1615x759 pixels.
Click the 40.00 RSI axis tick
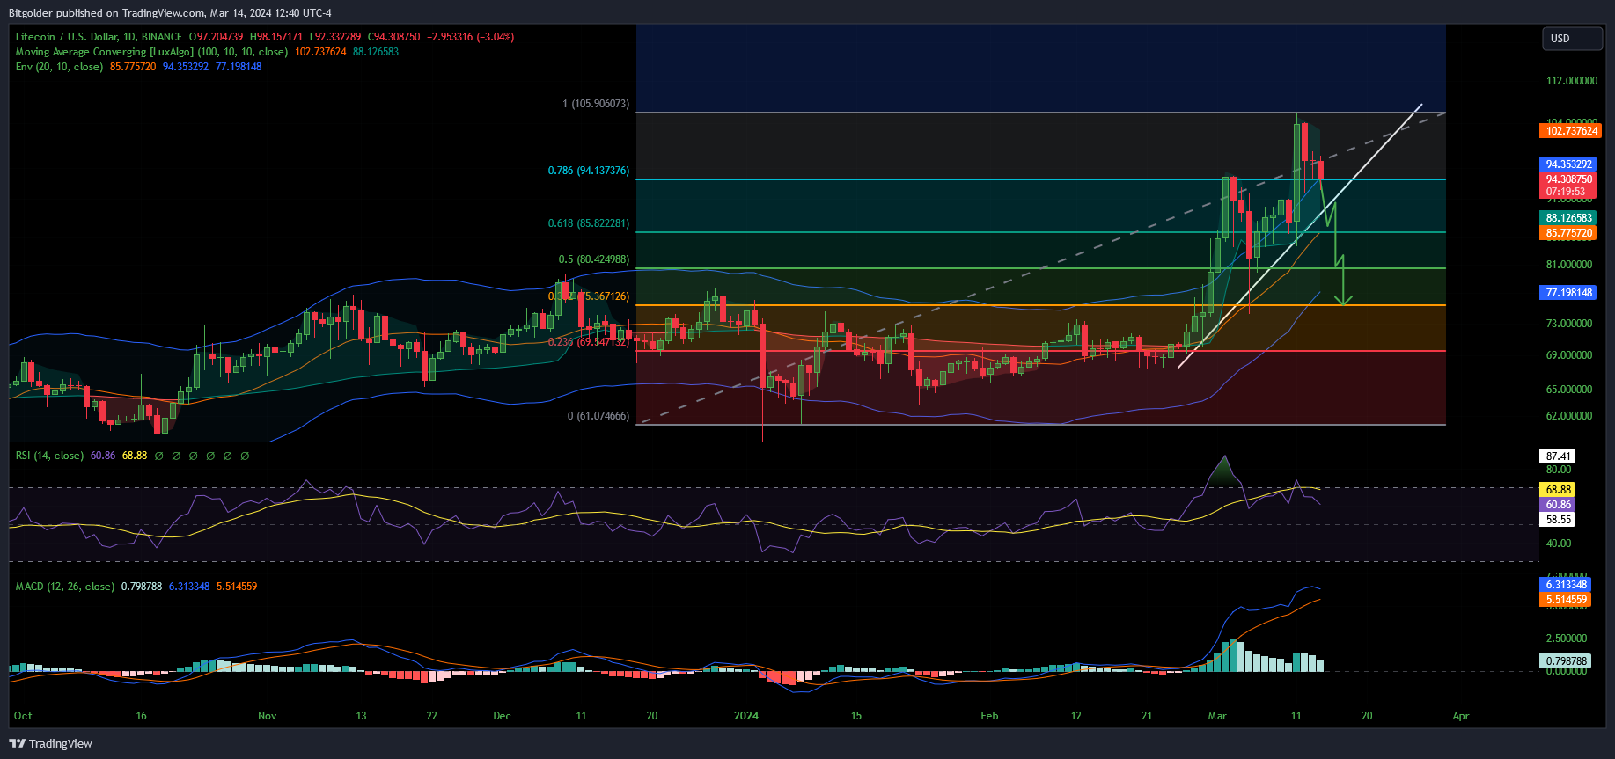tap(1559, 544)
